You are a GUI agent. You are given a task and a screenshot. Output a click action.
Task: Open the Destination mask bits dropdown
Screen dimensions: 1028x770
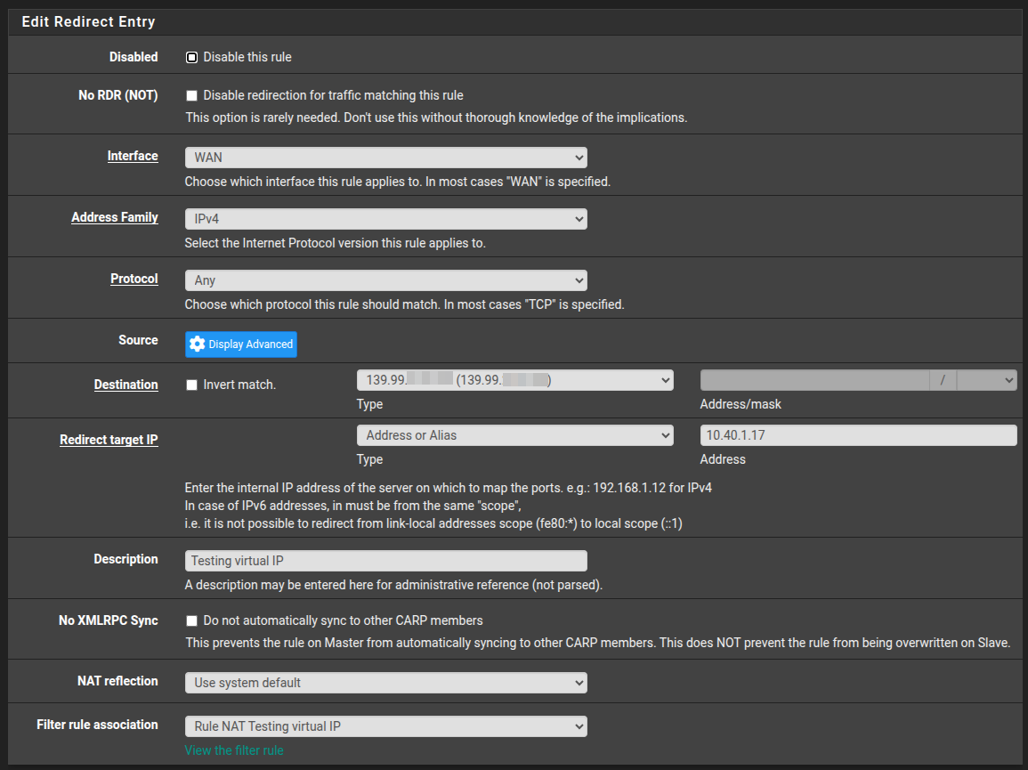[987, 380]
